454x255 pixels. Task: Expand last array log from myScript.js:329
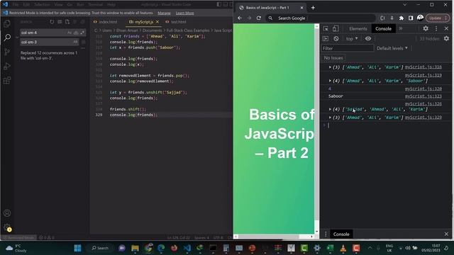click(330, 118)
